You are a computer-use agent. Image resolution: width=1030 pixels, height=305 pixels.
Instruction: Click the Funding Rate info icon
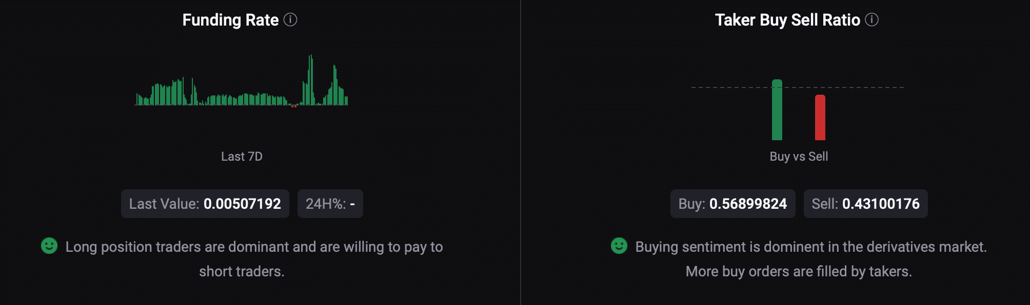click(x=290, y=20)
